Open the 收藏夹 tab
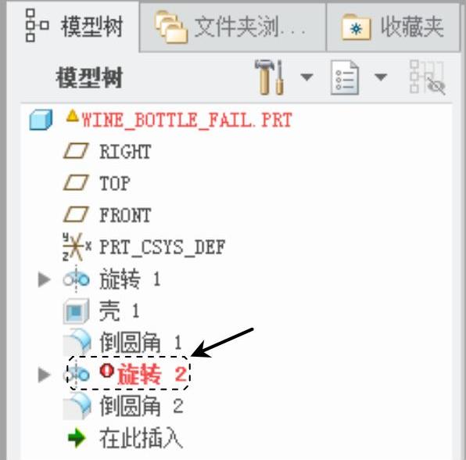Viewport: 466px width, 460px height. pos(393,27)
